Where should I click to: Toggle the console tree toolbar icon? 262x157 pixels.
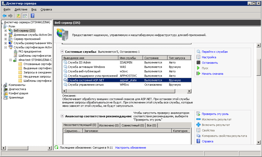click(x=25, y=16)
